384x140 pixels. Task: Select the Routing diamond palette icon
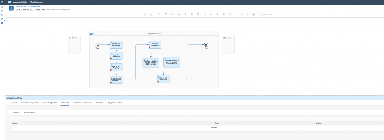(211, 15)
